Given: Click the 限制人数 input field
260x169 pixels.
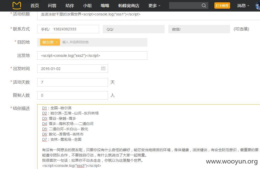Looking at the screenshot, I should (73, 95).
